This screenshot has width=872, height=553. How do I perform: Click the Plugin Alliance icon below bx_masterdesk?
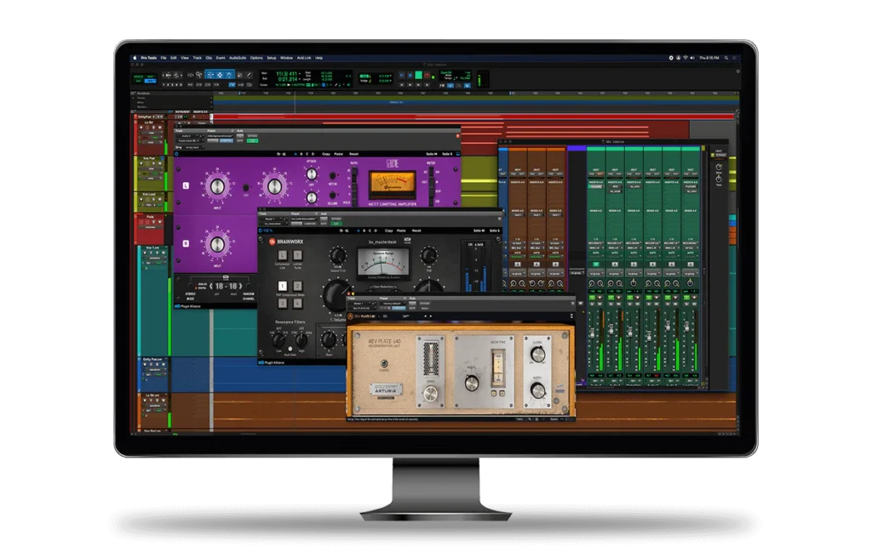click(261, 362)
